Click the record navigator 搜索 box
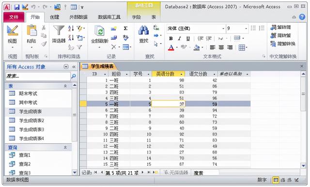 (x=205, y=173)
